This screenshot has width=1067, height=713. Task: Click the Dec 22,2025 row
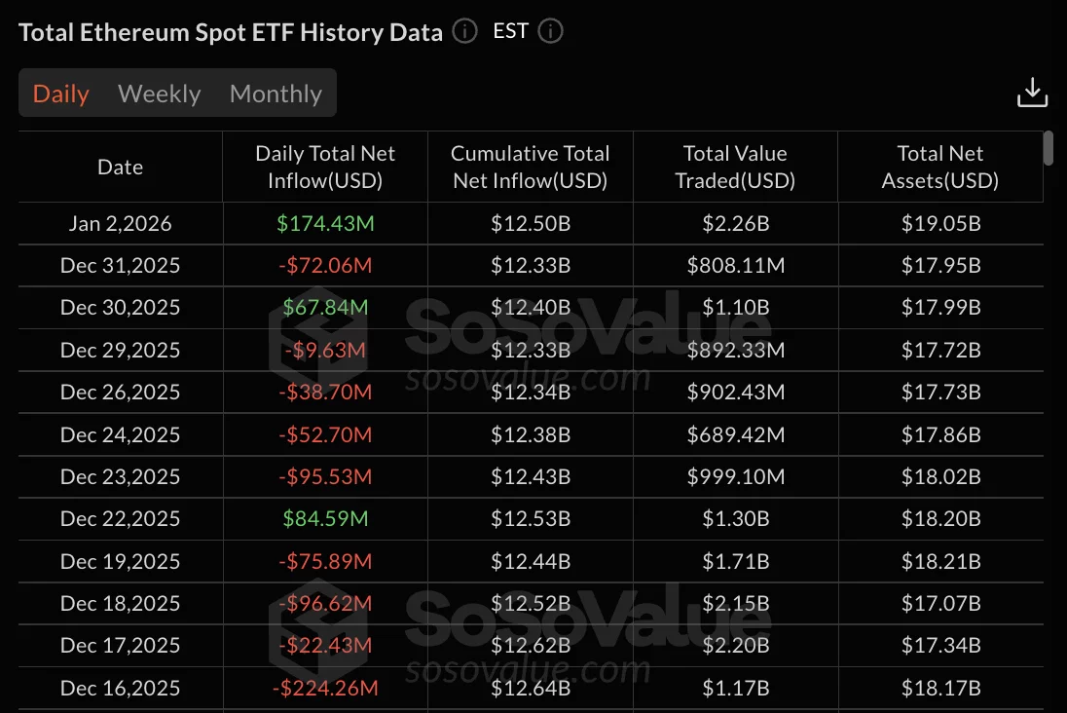pyautogui.click(x=120, y=519)
